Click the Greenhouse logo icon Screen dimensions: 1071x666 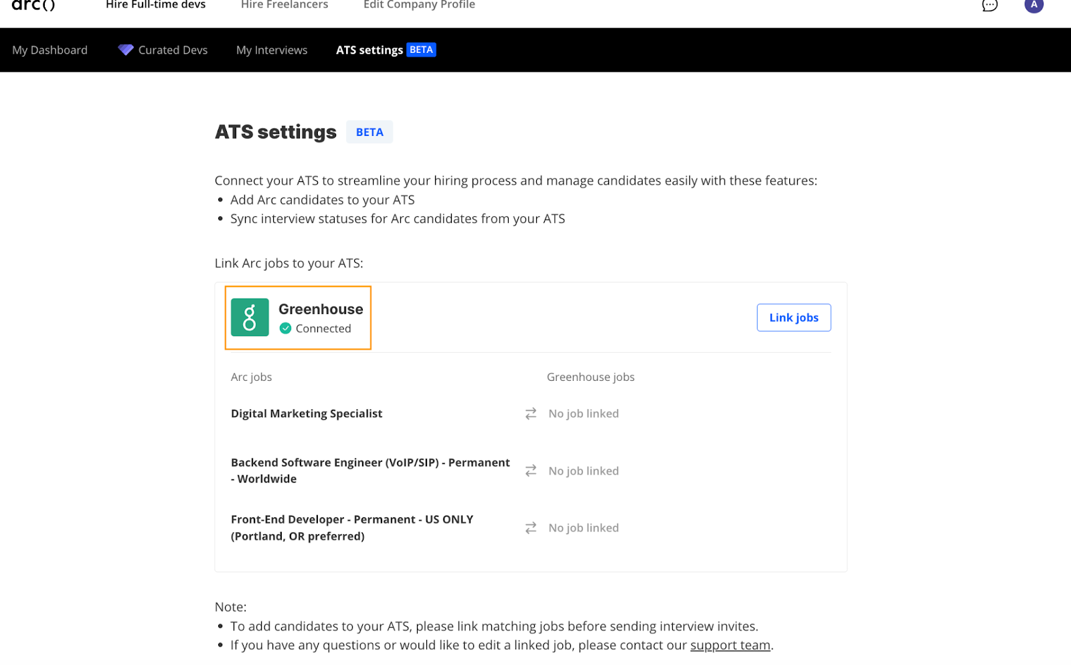coord(250,317)
